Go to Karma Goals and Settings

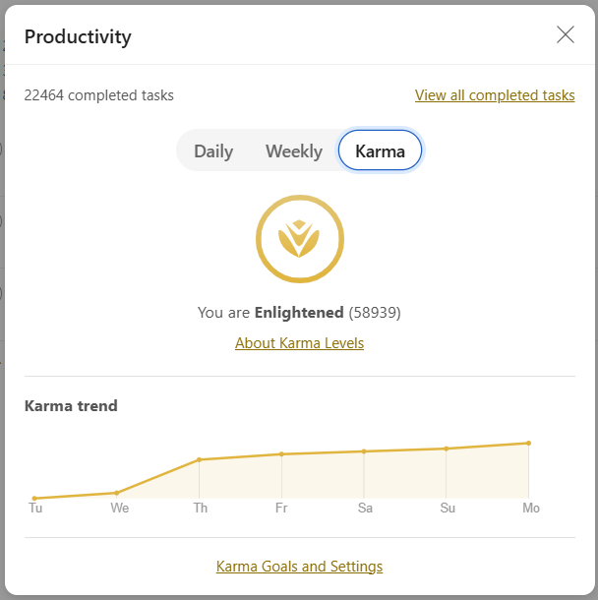299,567
